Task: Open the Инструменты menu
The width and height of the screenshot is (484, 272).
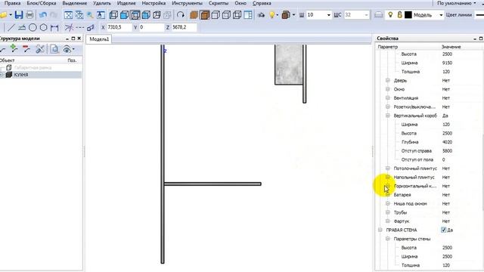Action: 187,3
